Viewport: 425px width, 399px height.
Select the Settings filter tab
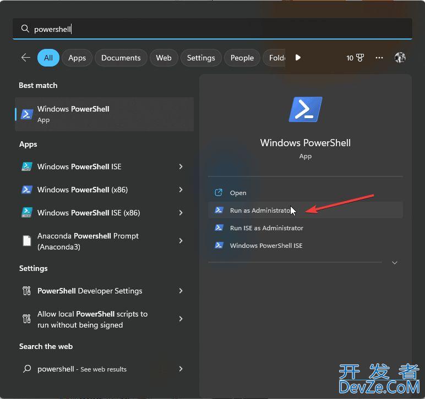(201, 58)
